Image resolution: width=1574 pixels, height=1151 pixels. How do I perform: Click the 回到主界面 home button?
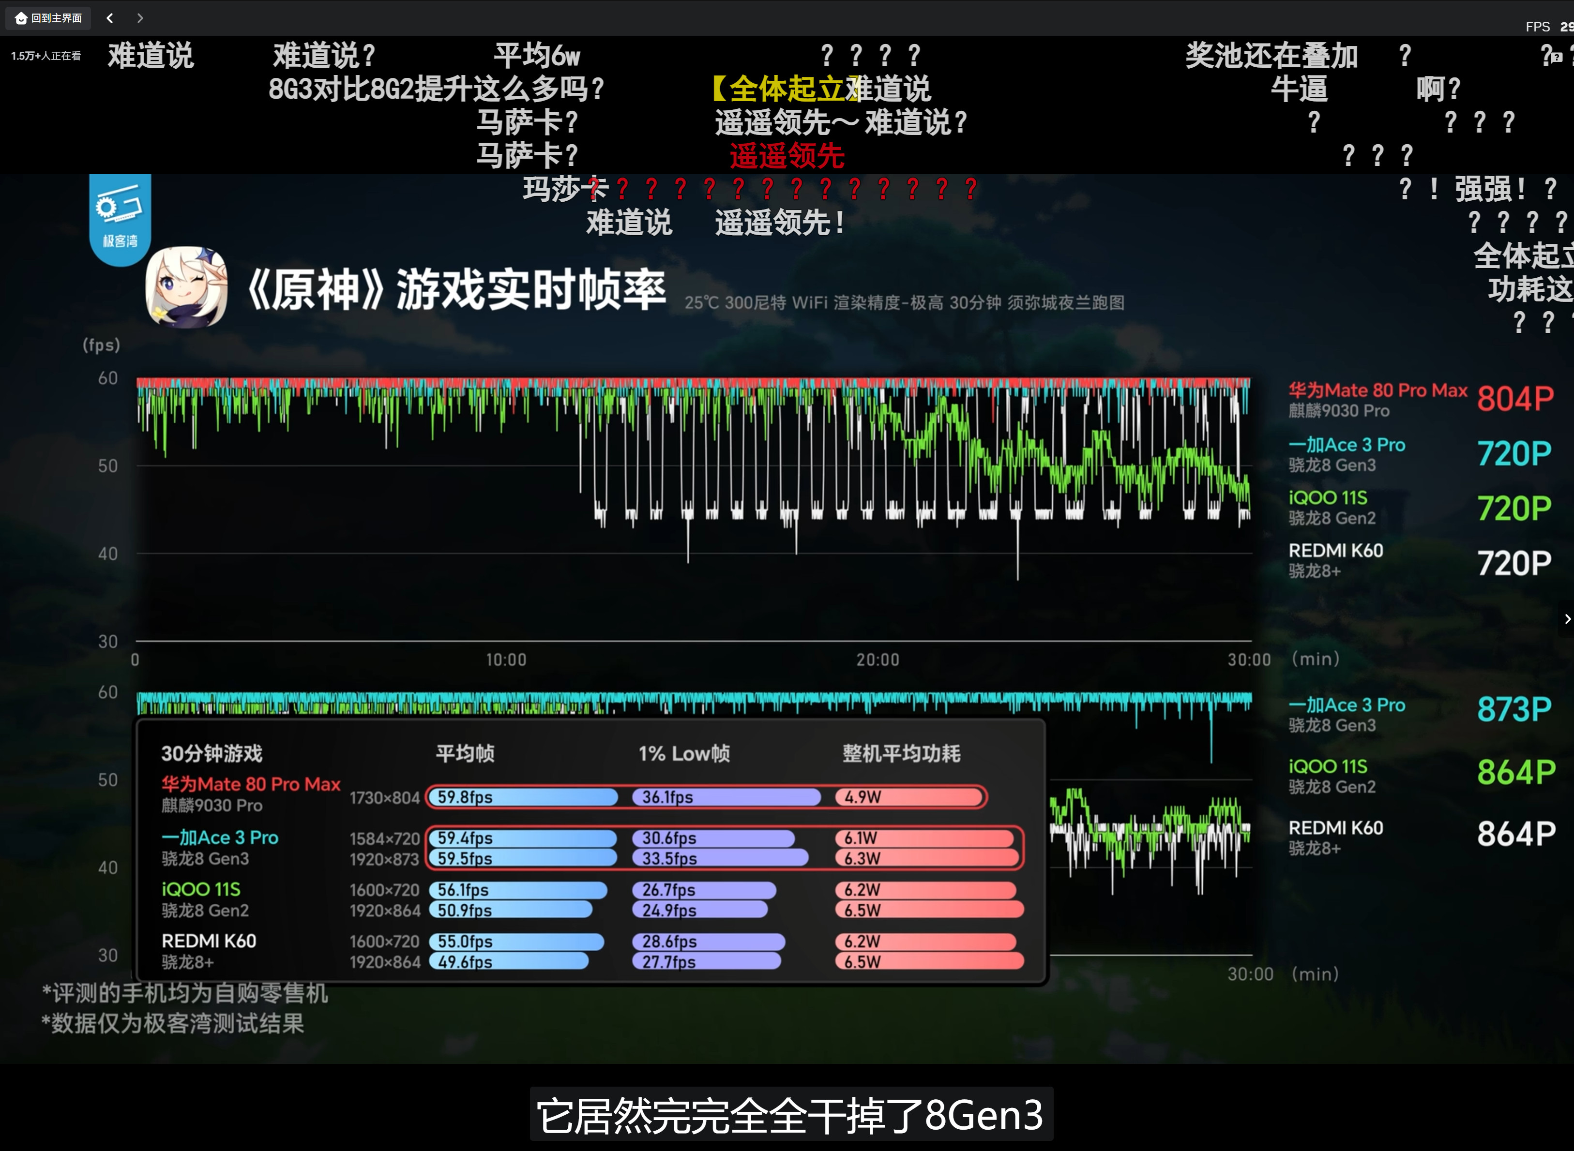click(48, 18)
